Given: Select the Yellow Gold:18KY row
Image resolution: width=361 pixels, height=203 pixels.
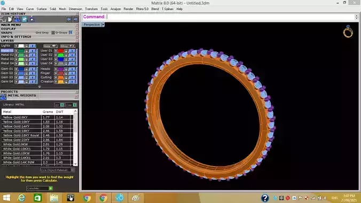Looking at the screenshot, I should tap(37, 131).
